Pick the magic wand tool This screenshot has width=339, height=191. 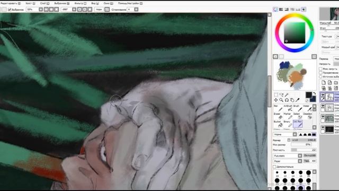[x=287, y=95]
